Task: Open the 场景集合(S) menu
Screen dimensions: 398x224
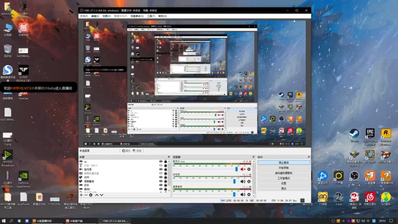Action: pos(137,16)
